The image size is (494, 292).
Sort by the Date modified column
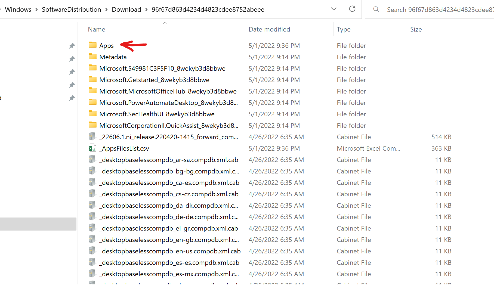[269, 29]
